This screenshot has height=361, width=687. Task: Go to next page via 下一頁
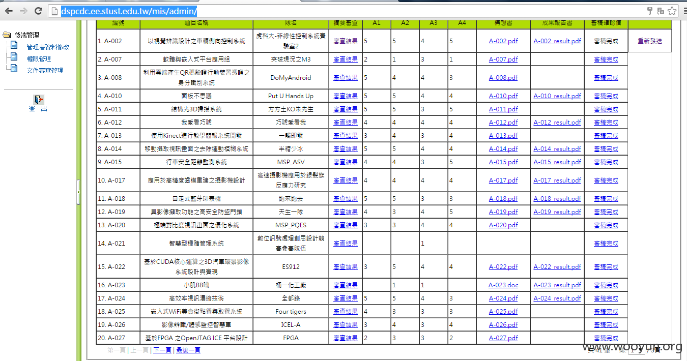tap(162, 350)
